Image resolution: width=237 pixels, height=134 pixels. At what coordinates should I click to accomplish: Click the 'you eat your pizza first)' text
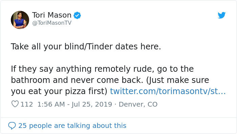click(59, 91)
